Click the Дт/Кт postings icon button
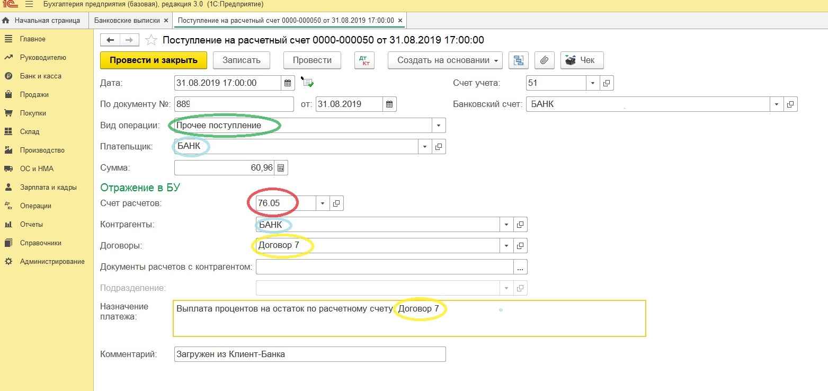Screen dimensions: 828x391 tap(364, 60)
